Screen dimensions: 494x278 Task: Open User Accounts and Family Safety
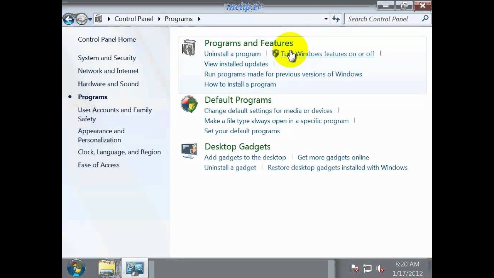click(115, 114)
